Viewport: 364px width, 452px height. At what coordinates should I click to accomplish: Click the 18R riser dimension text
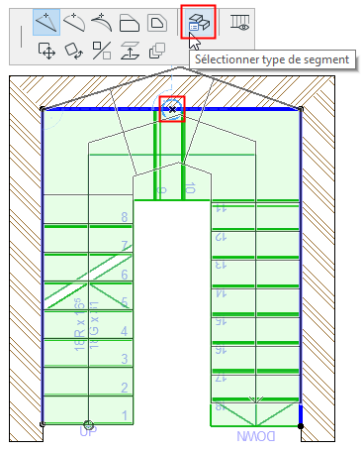pos(80,324)
